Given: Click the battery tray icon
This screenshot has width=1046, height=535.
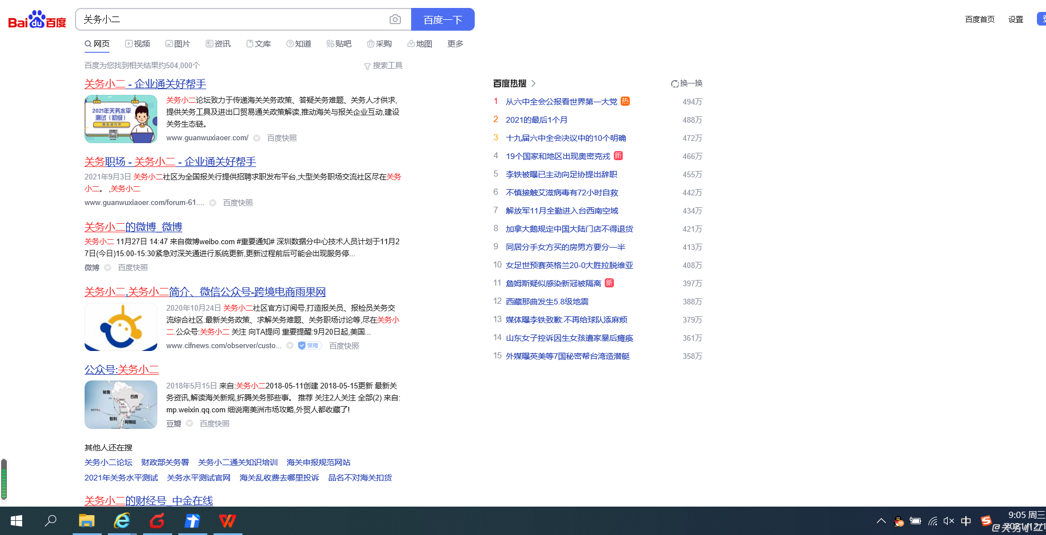Looking at the screenshot, I should coord(915,521).
